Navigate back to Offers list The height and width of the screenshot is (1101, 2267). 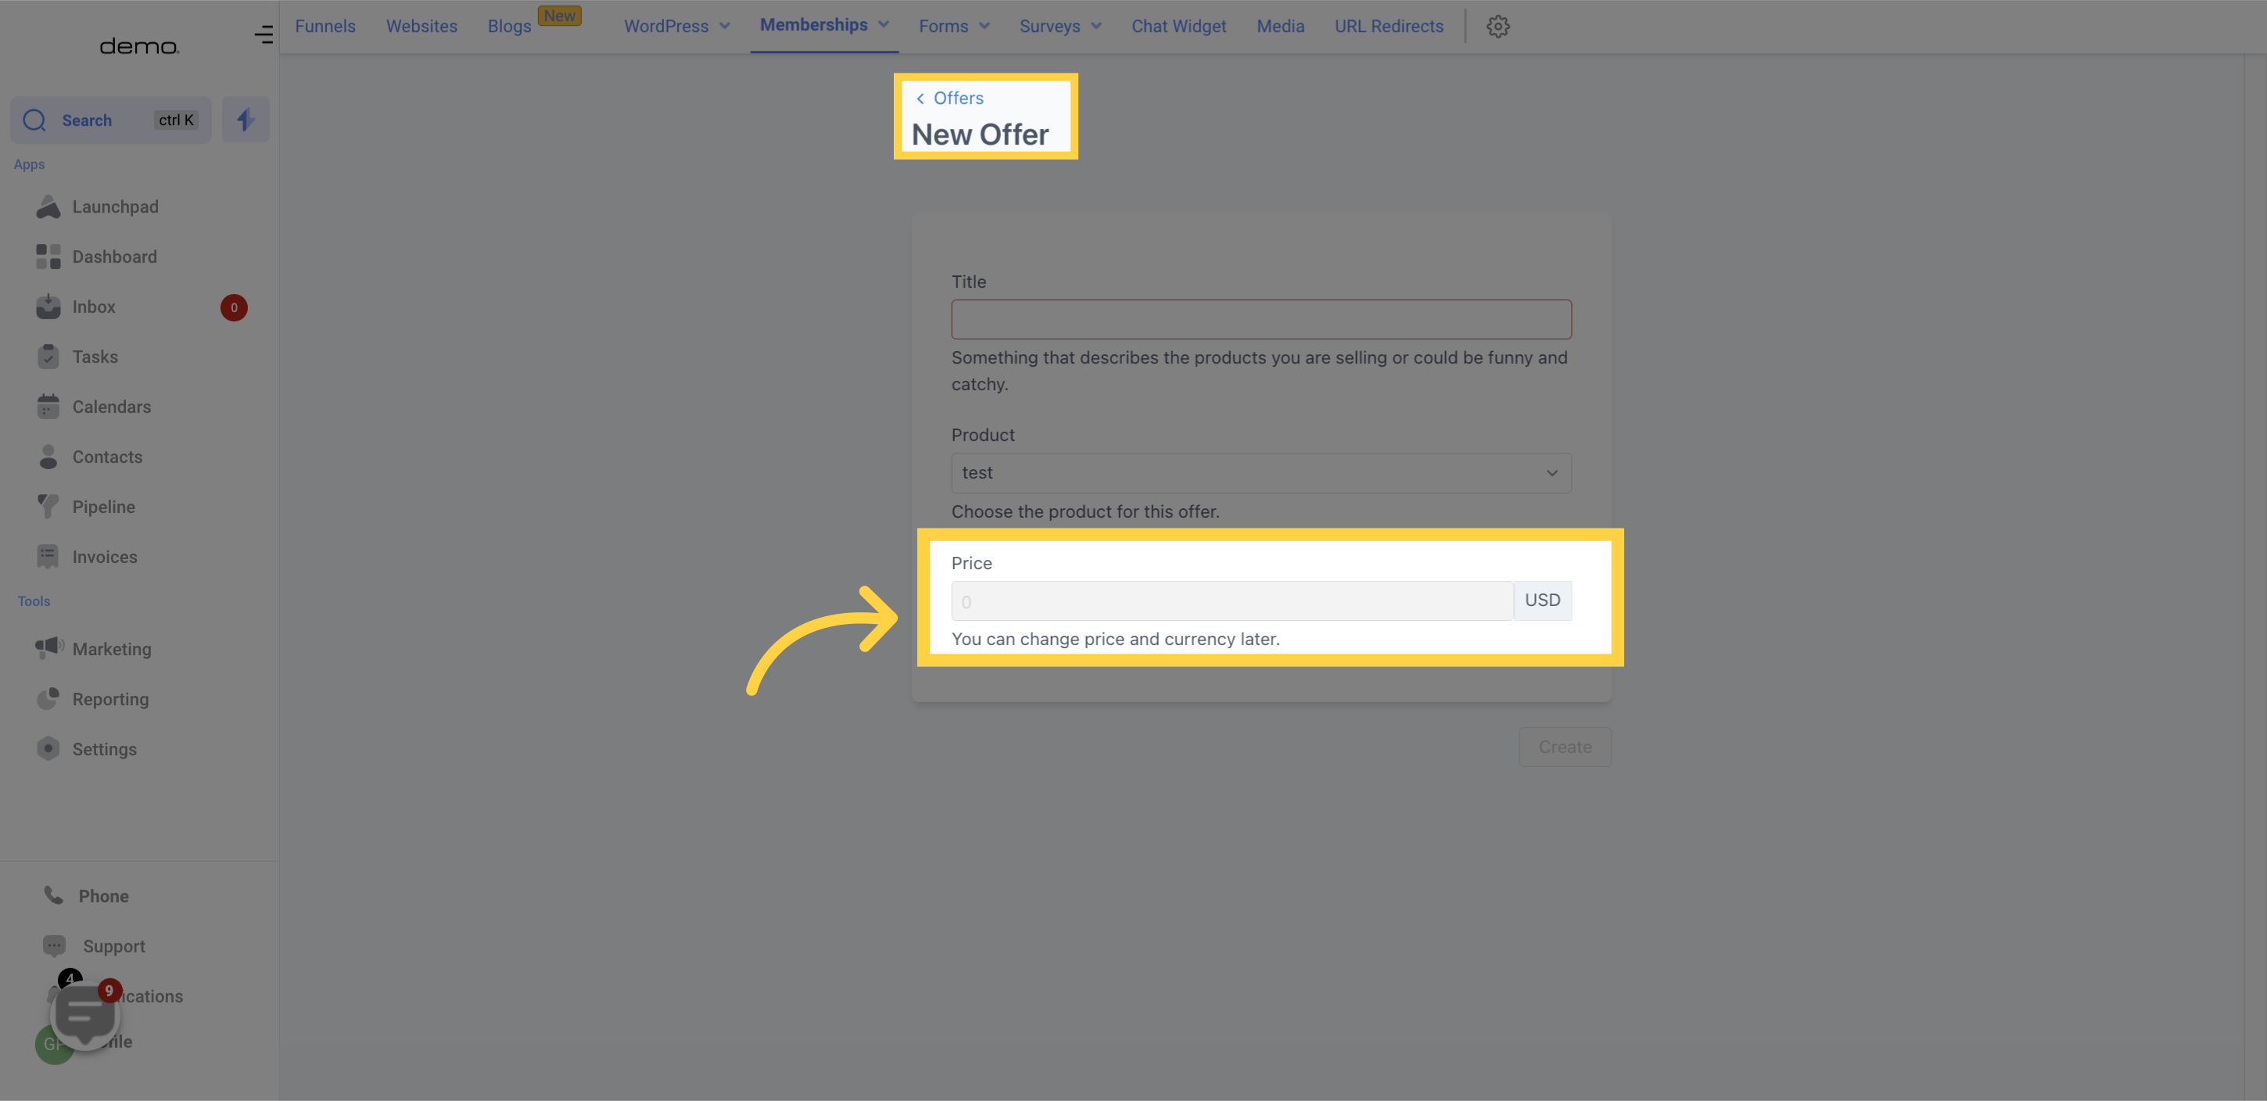945,97
